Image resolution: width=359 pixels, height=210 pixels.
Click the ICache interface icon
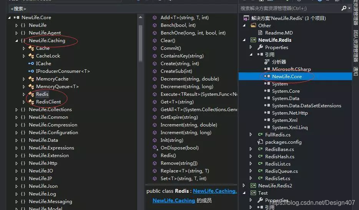pos(31,64)
